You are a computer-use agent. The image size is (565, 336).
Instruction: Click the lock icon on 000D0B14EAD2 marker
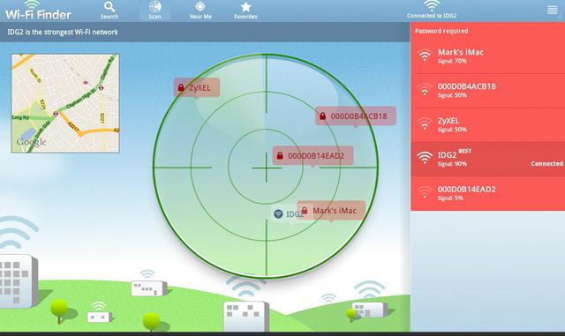coord(280,155)
